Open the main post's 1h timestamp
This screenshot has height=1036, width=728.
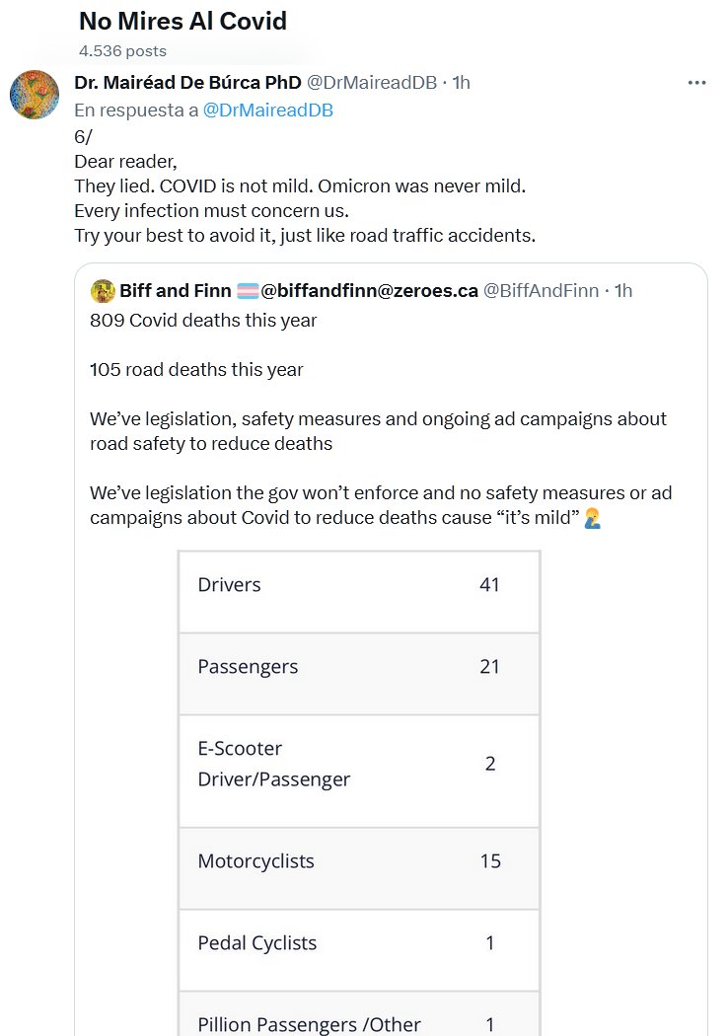[x=461, y=83]
